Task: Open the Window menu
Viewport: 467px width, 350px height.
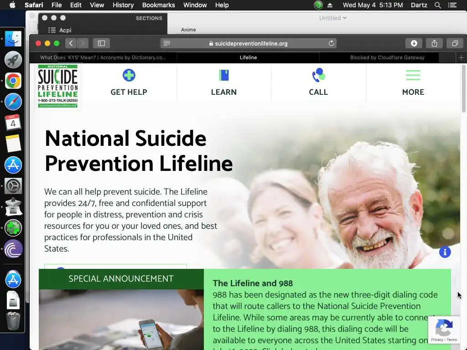Action: click(195, 5)
